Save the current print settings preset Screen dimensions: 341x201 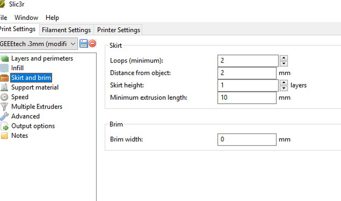pos(84,44)
